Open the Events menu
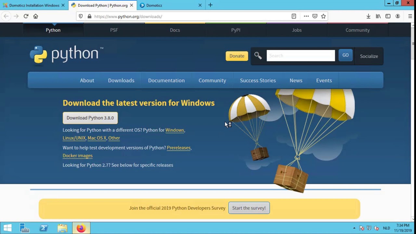Screen dimensions: 416x234 [x=324, y=80]
